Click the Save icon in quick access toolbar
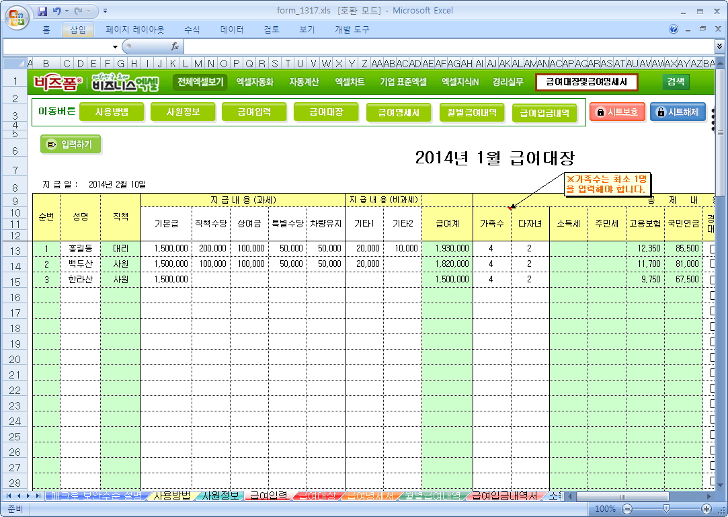Viewport: 728px width, 517px height. tap(42, 11)
